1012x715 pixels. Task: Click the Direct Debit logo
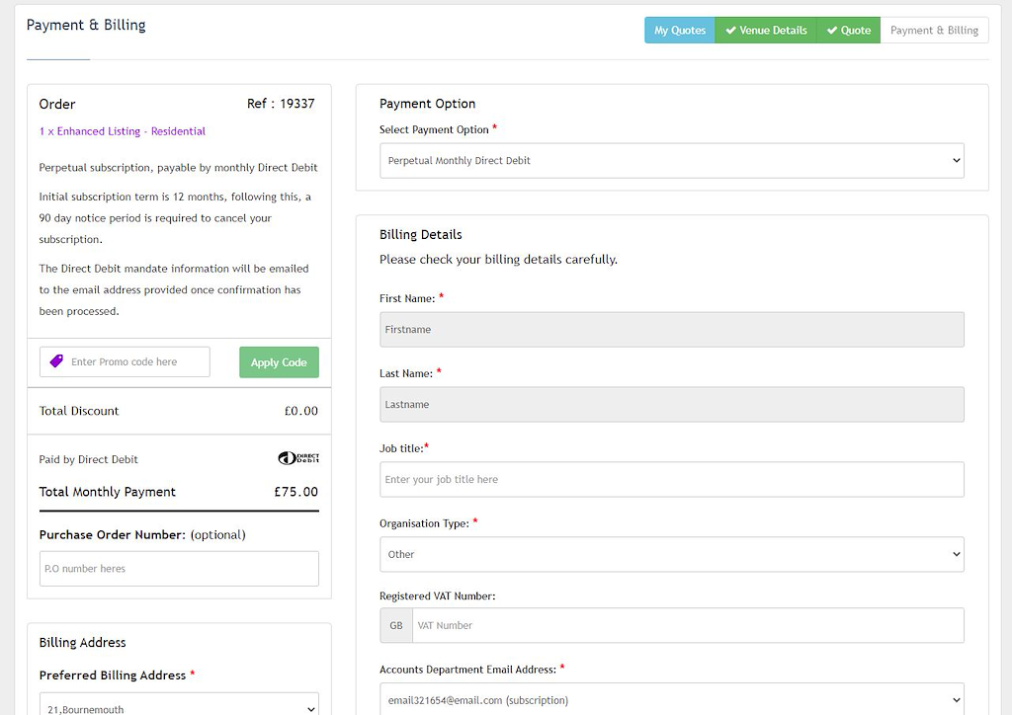point(298,458)
